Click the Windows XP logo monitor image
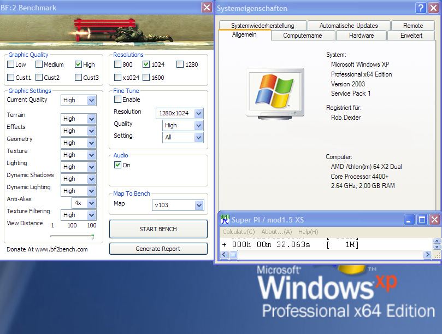 pyautogui.click(x=275, y=94)
